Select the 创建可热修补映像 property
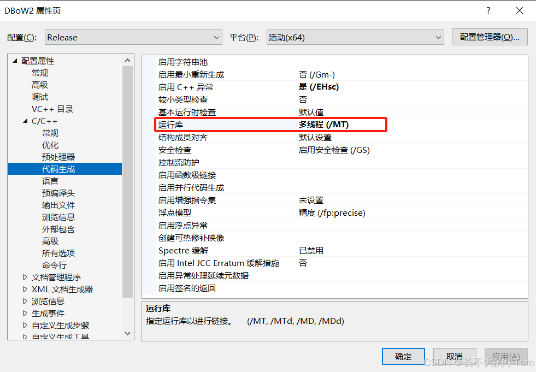Viewport: 536px width, 372px height. 191,238
